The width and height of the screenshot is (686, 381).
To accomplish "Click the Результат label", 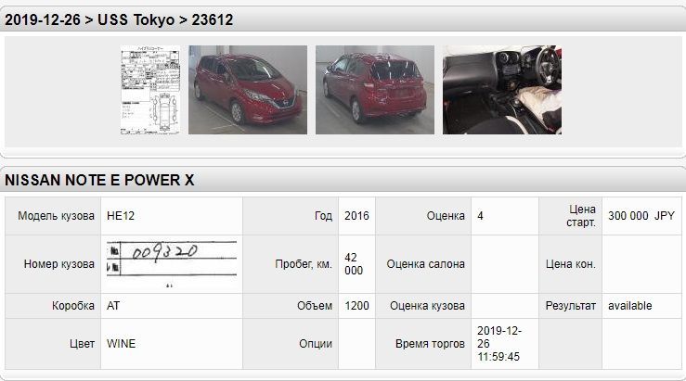I will [x=571, y=306].
